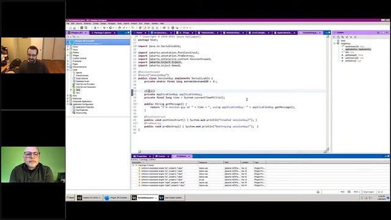Open Faces-config item

pos(81,112)
